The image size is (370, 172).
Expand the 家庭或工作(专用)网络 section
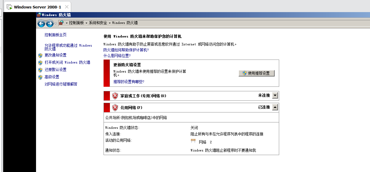click(x=275, y=96)
